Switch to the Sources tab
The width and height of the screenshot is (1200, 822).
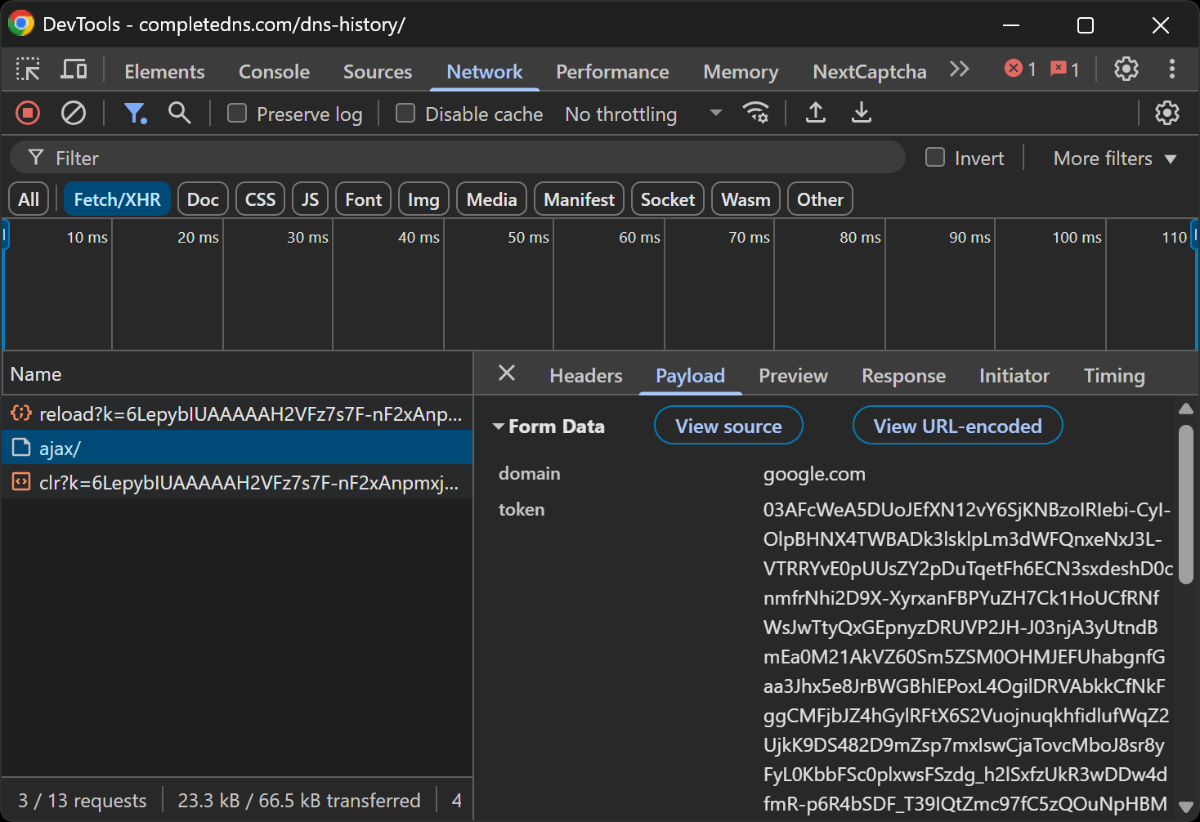point(378,72)
